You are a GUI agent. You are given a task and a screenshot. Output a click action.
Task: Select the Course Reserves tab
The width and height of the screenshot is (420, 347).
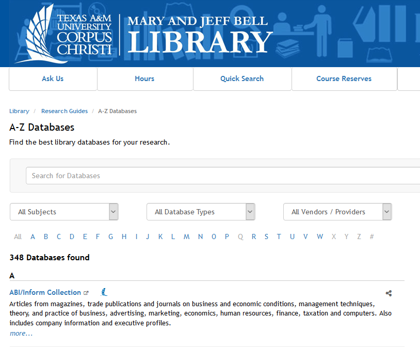click(x=344, y=78)
